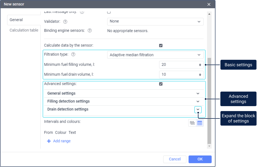Viewport: 257px width, 167px height.
Task: Select the table view icon for intervals
Action: [x=200, y=123]
